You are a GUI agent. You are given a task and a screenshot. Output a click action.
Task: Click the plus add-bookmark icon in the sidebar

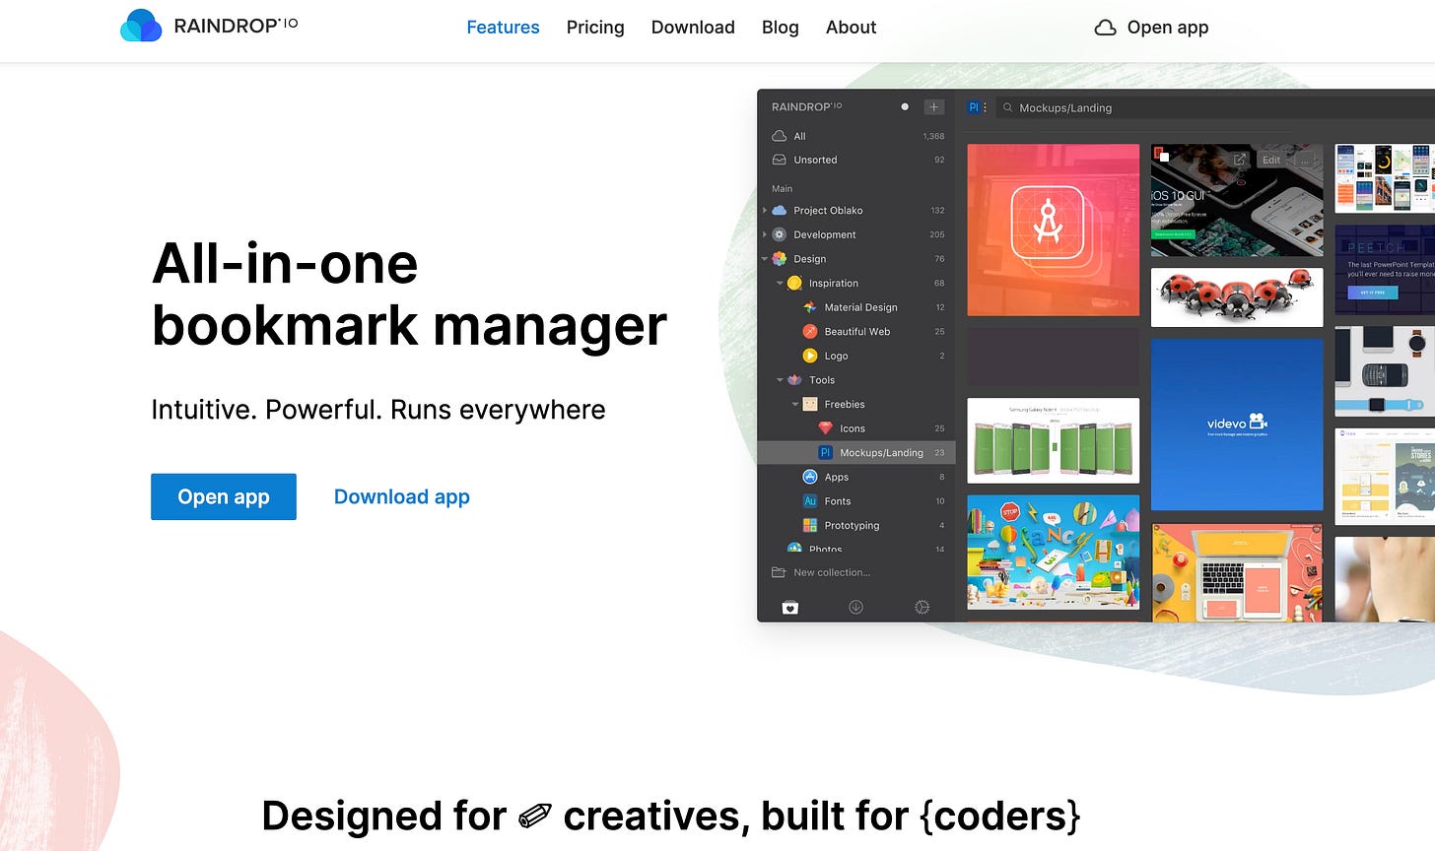pyautogui.click(x=933, y=106)
